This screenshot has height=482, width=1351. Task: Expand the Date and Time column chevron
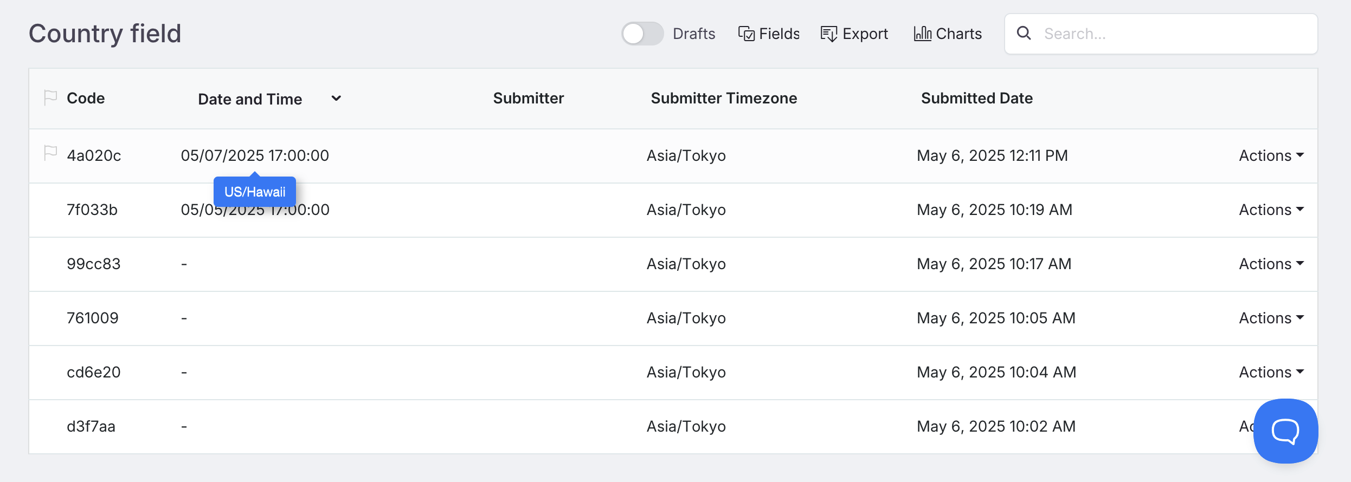pyautogui.click(x=336, y=99)
